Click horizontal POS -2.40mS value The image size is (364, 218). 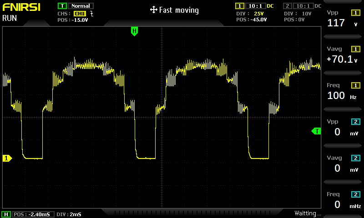point(38,214)
